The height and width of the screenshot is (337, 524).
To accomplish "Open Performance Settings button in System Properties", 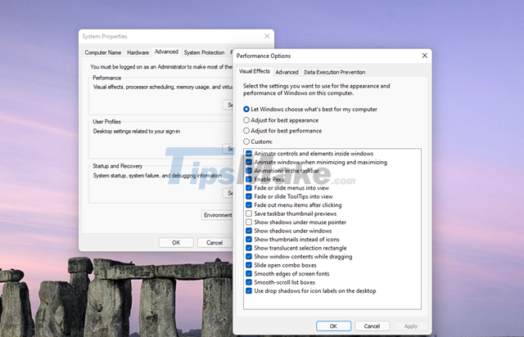I will 228,105.
